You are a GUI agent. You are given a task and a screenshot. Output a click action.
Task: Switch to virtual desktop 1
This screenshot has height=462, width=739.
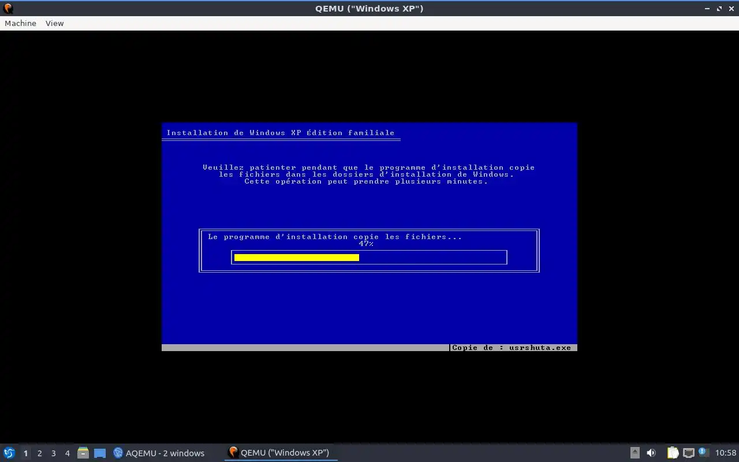tap(25, 453)
